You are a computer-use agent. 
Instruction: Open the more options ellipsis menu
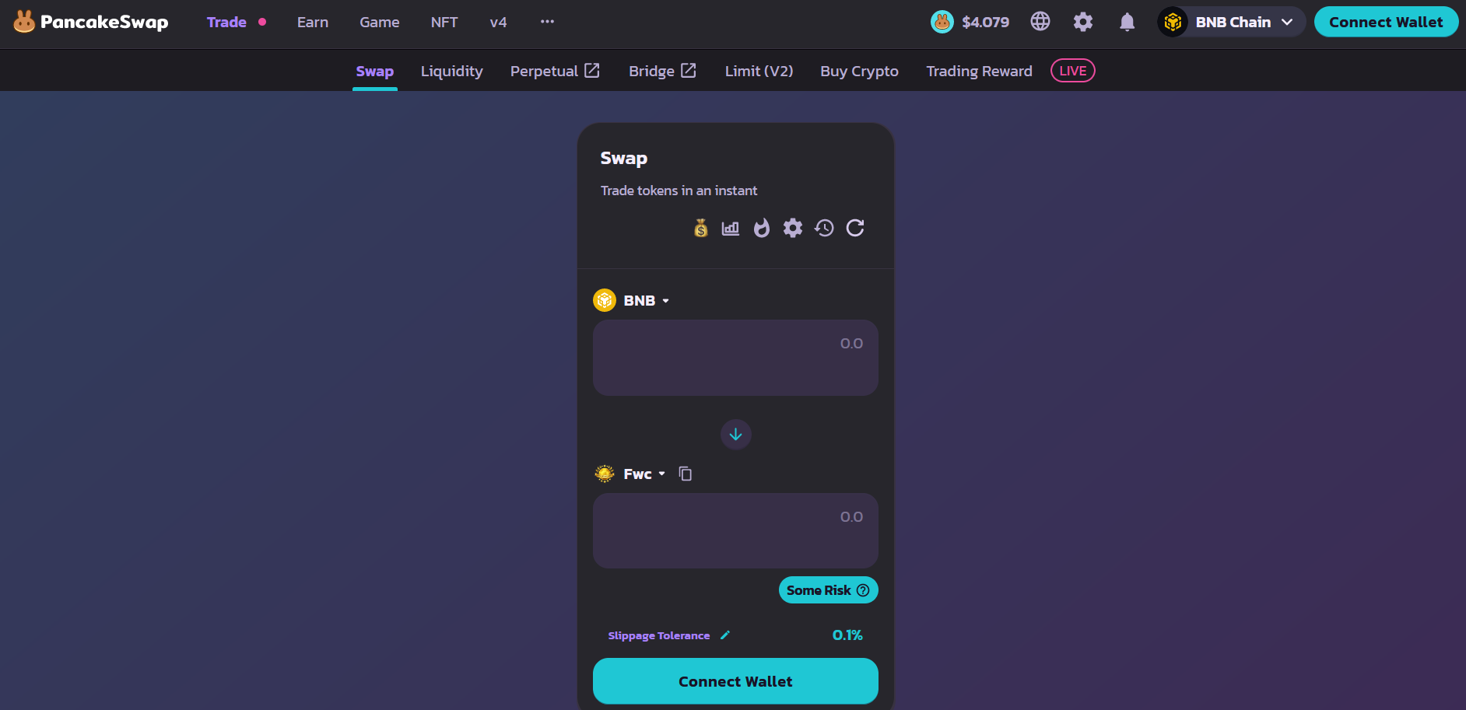[548, 22]
